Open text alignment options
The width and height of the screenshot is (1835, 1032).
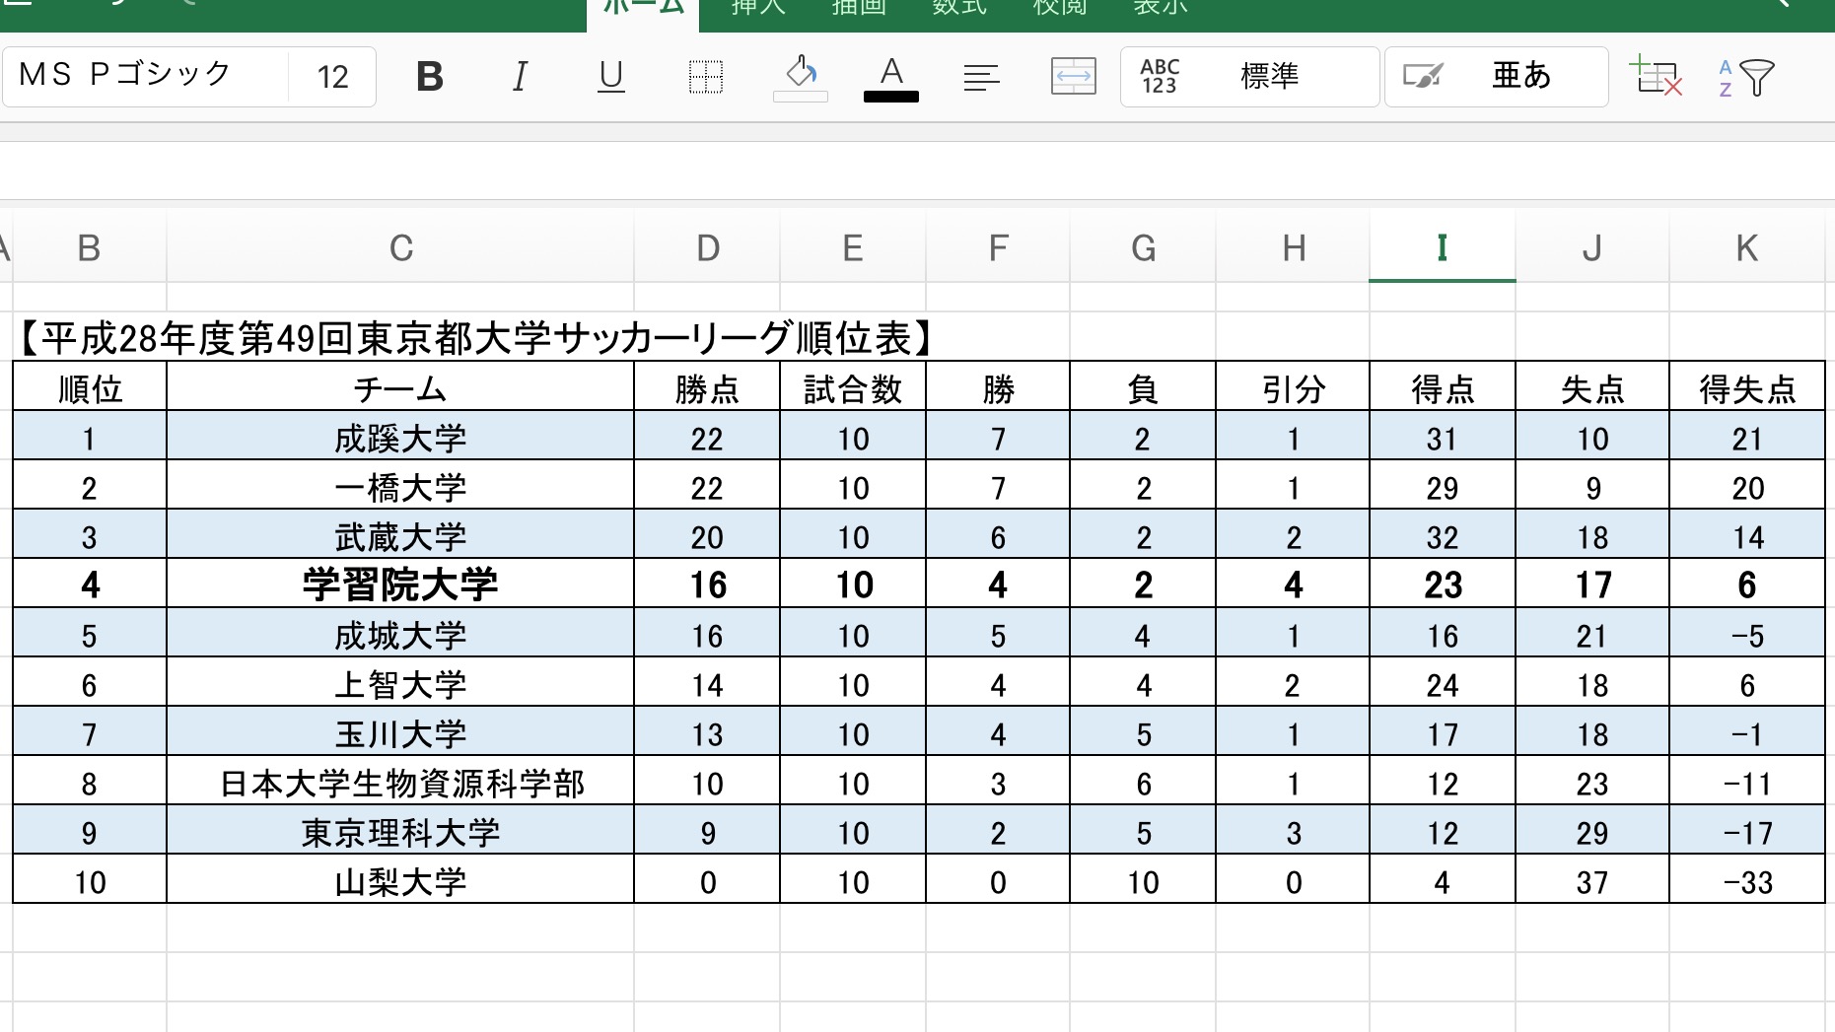coord(981,77)
